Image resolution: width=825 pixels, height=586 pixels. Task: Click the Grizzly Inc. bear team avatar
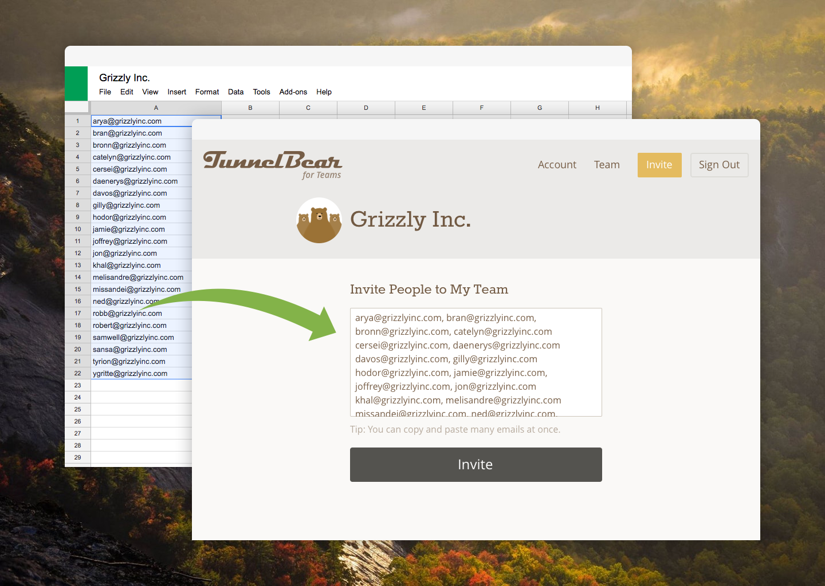tap(319, 220)
